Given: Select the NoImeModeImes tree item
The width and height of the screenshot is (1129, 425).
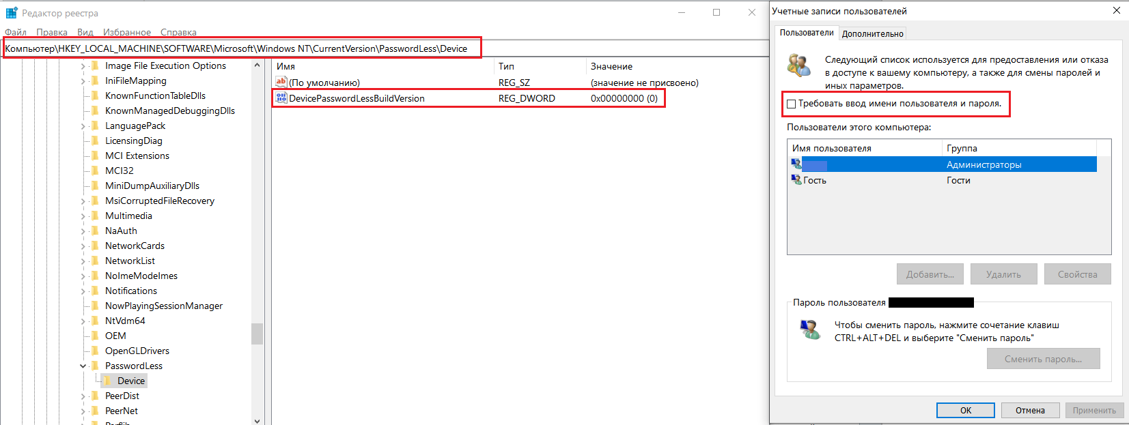Looking at the screenshot, I should click(x=141, y=276).
